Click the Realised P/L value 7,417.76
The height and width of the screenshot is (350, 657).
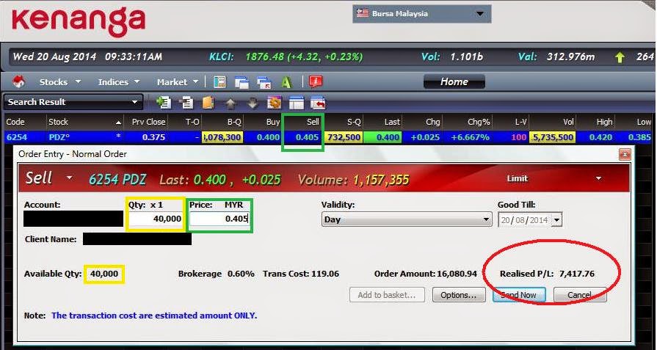coord(576,274)
